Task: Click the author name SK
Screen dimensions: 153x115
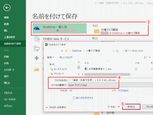Action: coord(71,91)
